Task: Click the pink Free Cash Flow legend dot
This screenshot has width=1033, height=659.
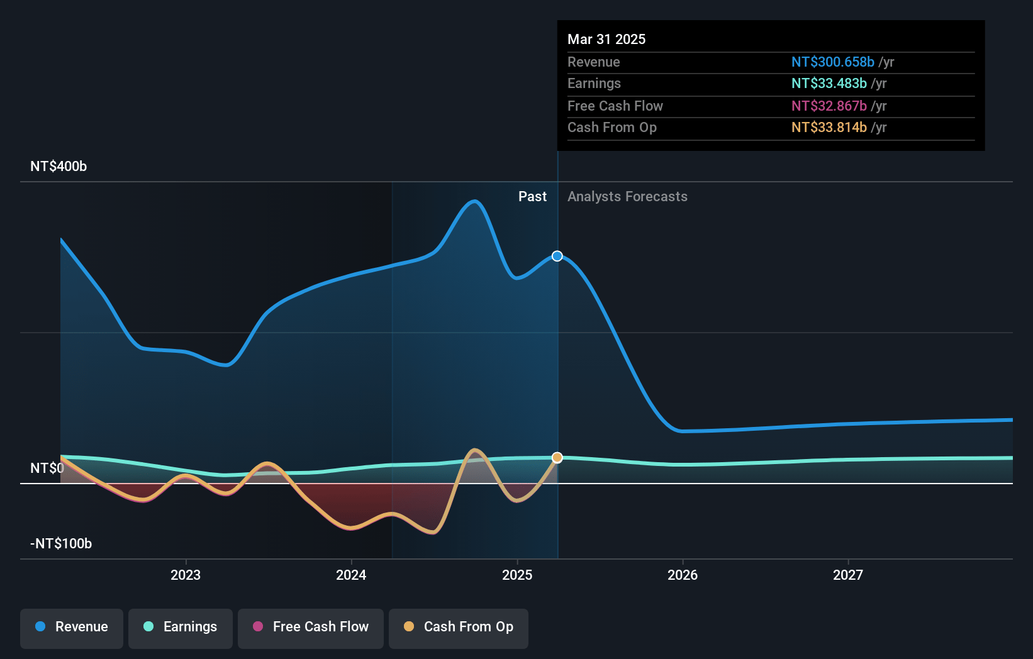Action: 258,626
